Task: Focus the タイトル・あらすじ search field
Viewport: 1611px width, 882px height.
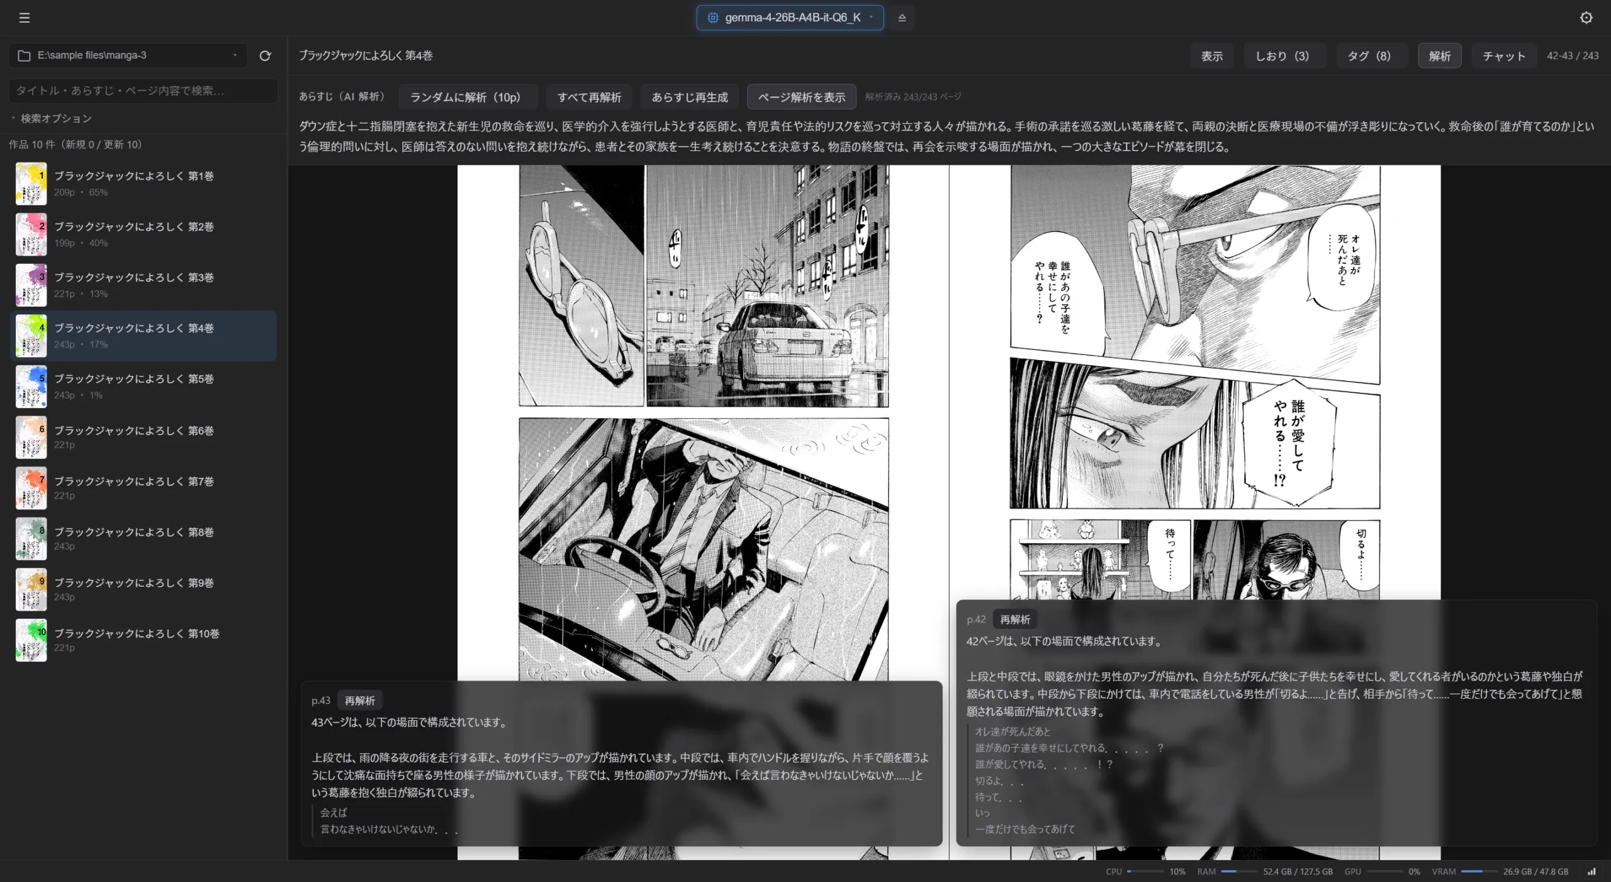Action: (x=143, y=91)
